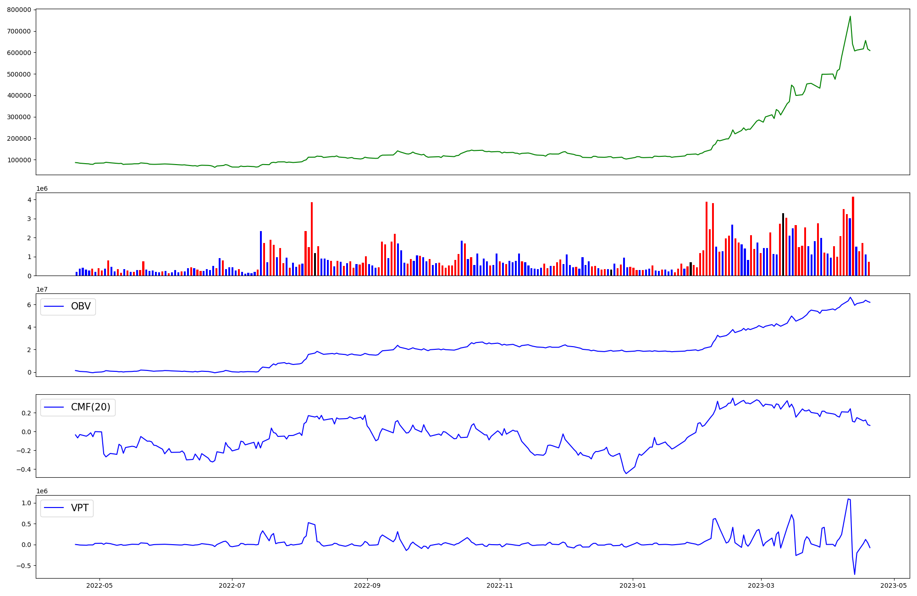Click the OBV legend label
This screenshot has height=596, width=917.
pos(81,306)
